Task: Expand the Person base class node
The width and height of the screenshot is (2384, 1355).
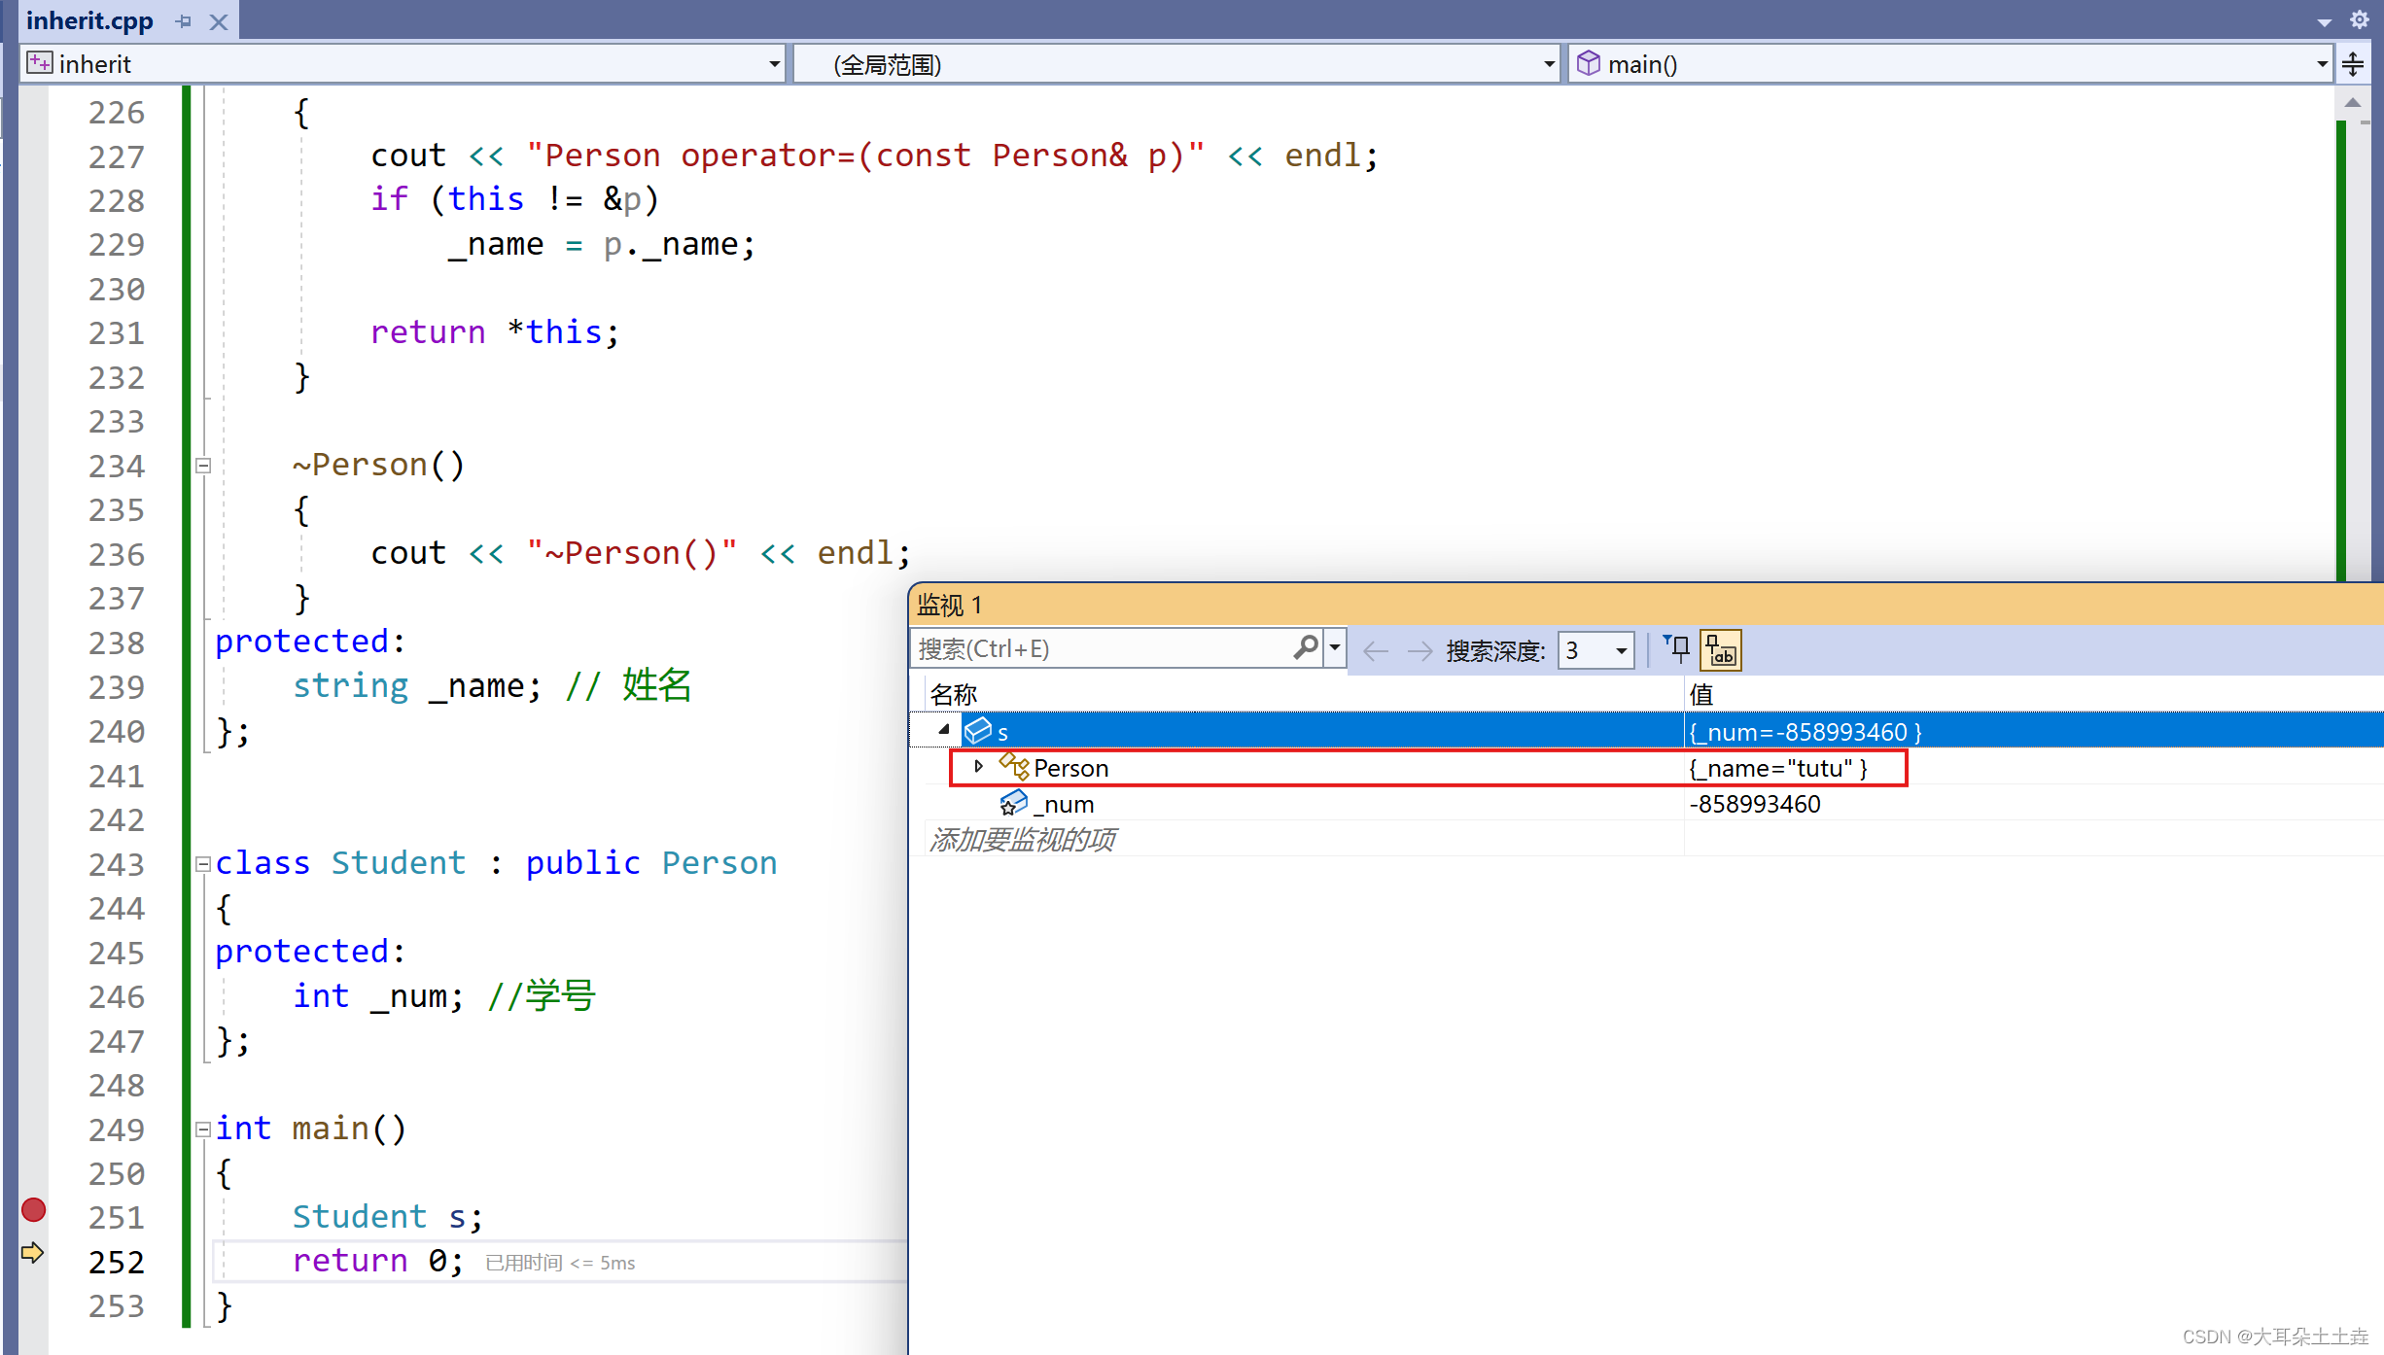Action: (978, 767)
